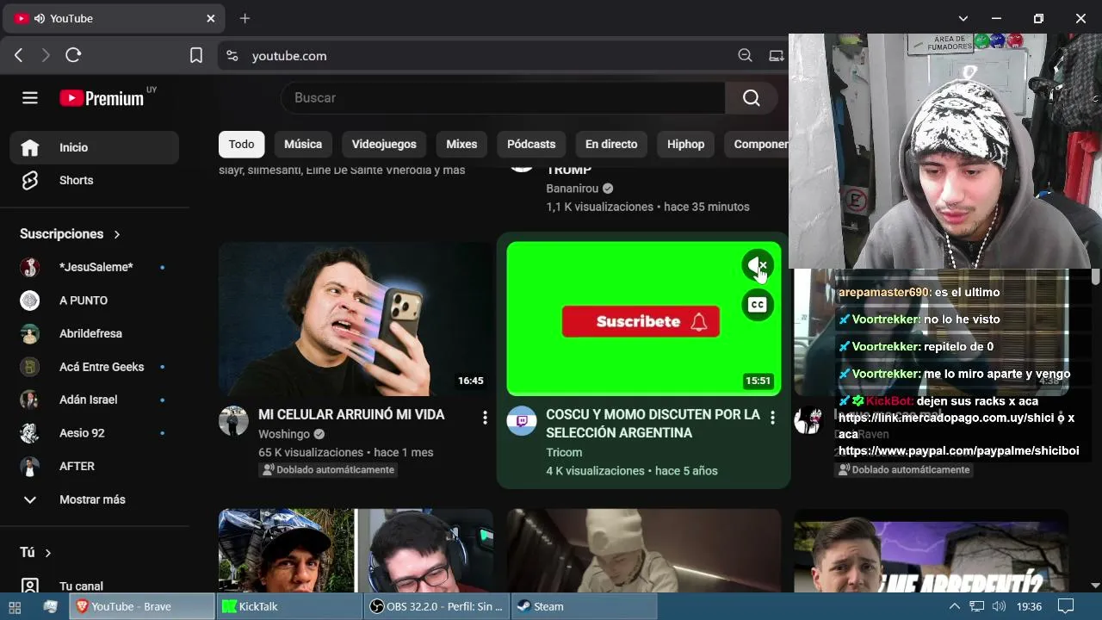
Task: Install app icon in the address bar
Action: [777, 56]
